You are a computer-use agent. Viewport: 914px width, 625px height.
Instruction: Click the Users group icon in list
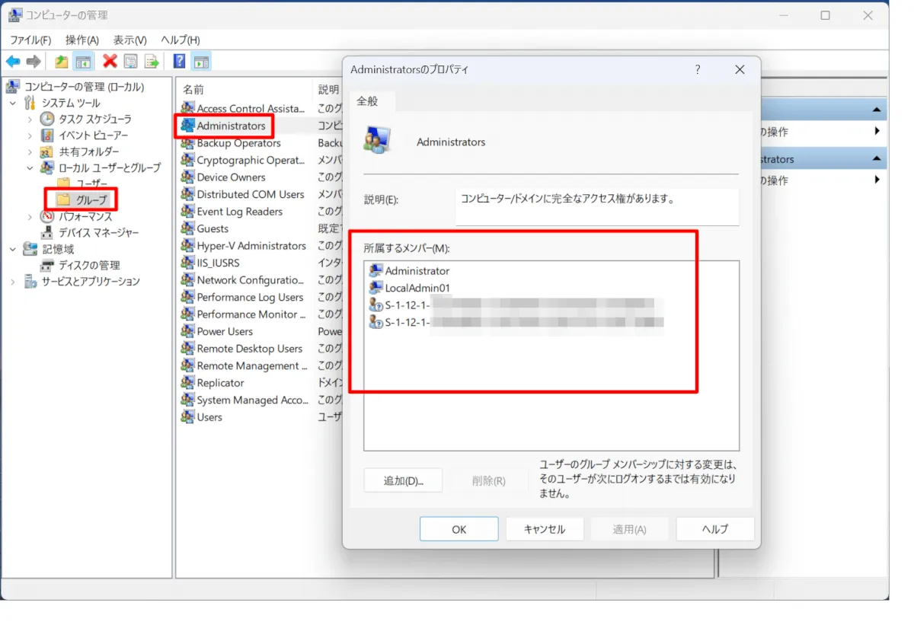tap(187, 417)
